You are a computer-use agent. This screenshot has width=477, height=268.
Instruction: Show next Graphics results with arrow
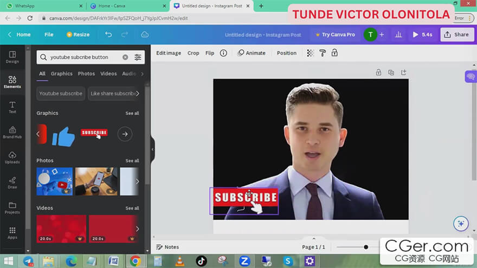[125, 134]
